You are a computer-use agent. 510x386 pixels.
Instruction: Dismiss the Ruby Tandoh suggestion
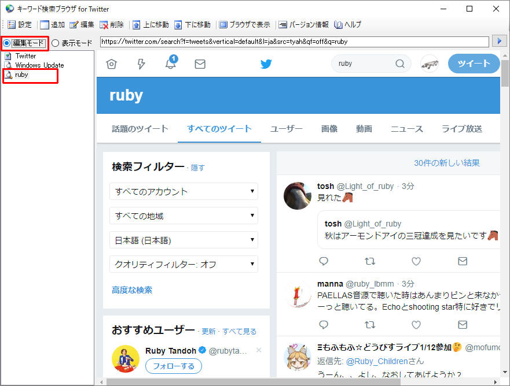pyautogui.click(x=259, y=350)
